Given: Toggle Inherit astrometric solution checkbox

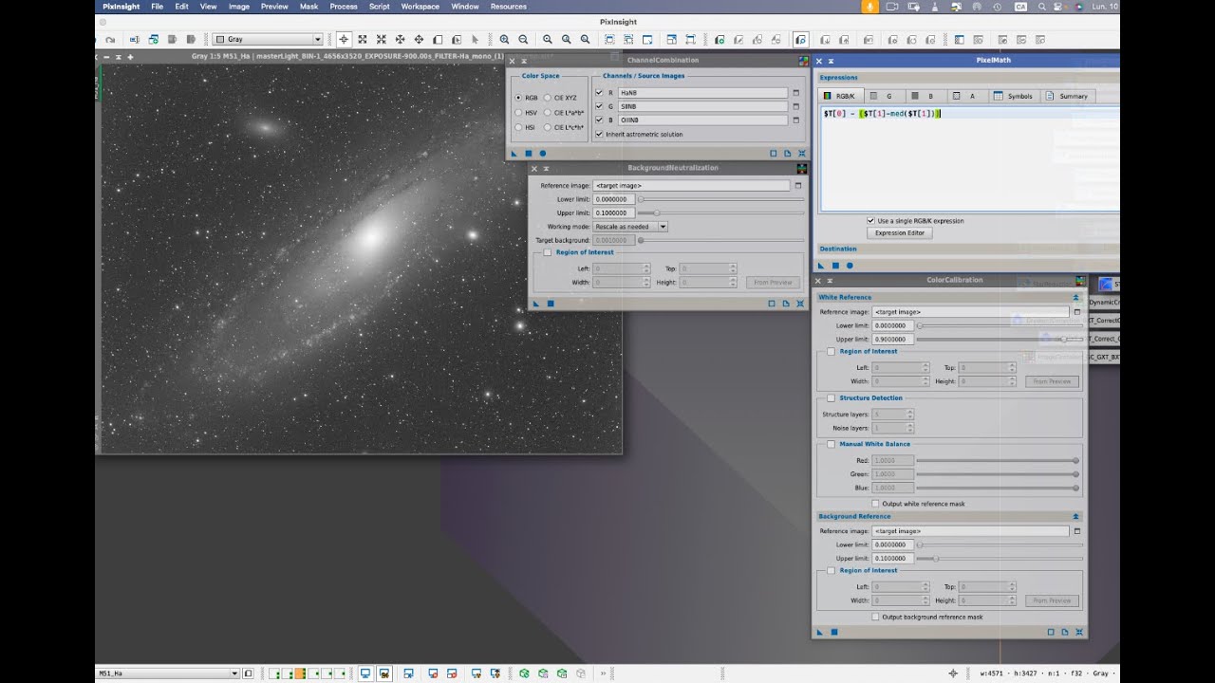Looking at the screenshot, I should click(x=599, y=134).
